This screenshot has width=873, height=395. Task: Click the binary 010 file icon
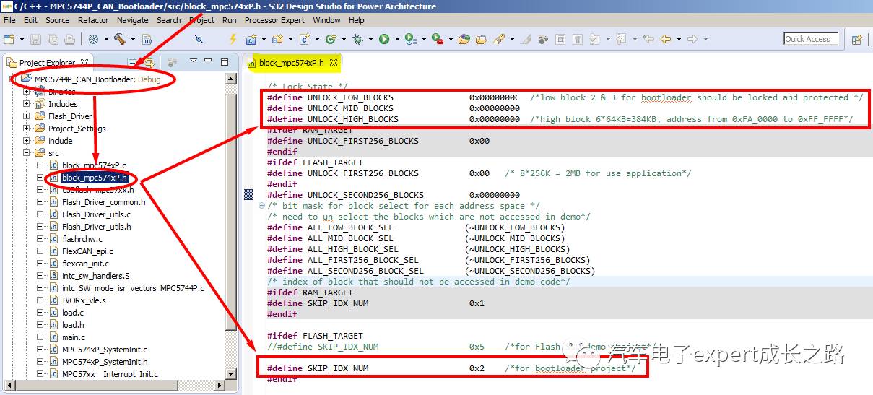[x=147, y=39]
